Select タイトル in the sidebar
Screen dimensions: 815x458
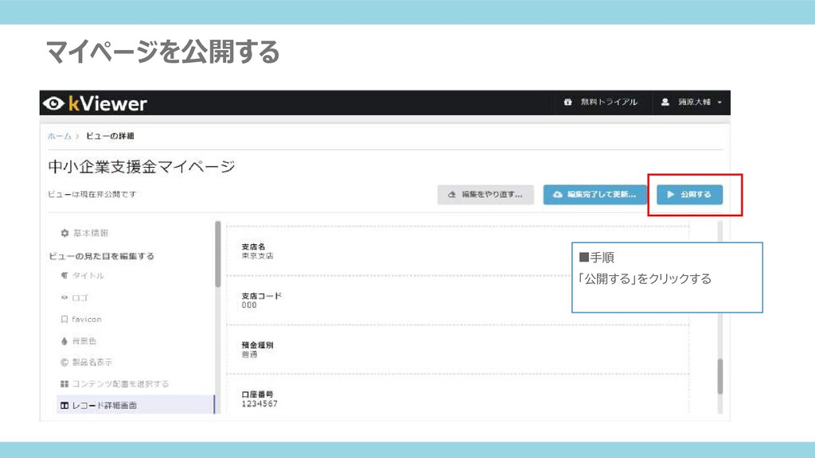pyautogui.click(x=88, y=276)
